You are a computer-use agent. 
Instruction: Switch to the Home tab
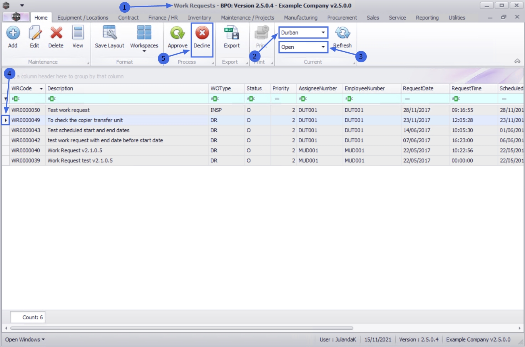point(41,18)
